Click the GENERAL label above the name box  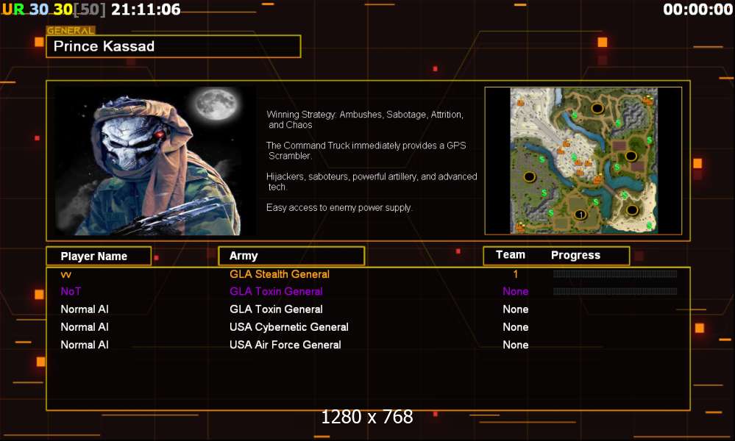71,30
